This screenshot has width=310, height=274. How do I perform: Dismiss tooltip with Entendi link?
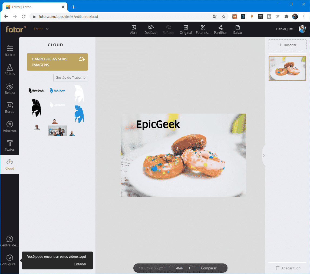click(x=80, y=264)
